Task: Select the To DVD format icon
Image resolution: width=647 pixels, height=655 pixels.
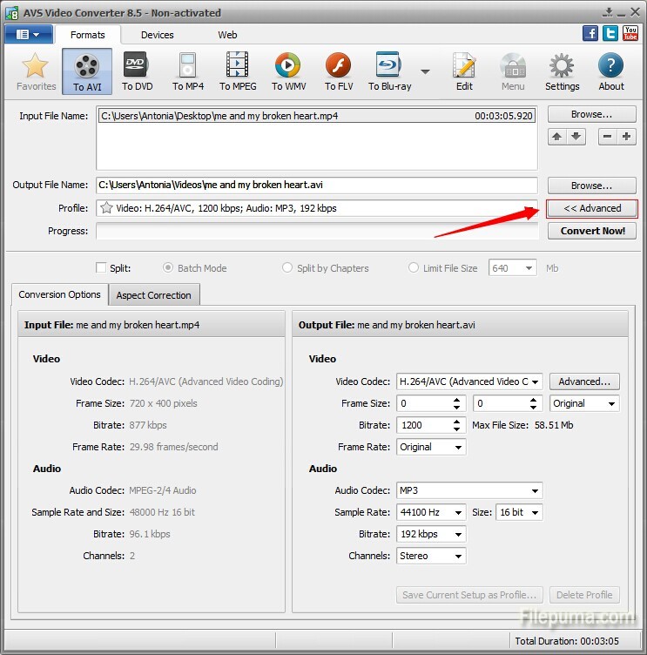Action: (x=137, y=71)
